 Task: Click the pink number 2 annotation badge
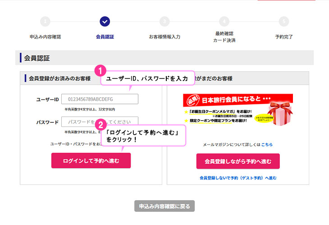pyautogui.click(x=102, y=125)
